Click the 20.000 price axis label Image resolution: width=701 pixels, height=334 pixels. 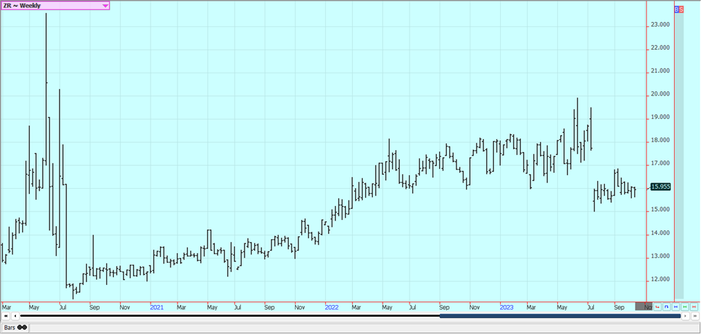coord(660,94)
